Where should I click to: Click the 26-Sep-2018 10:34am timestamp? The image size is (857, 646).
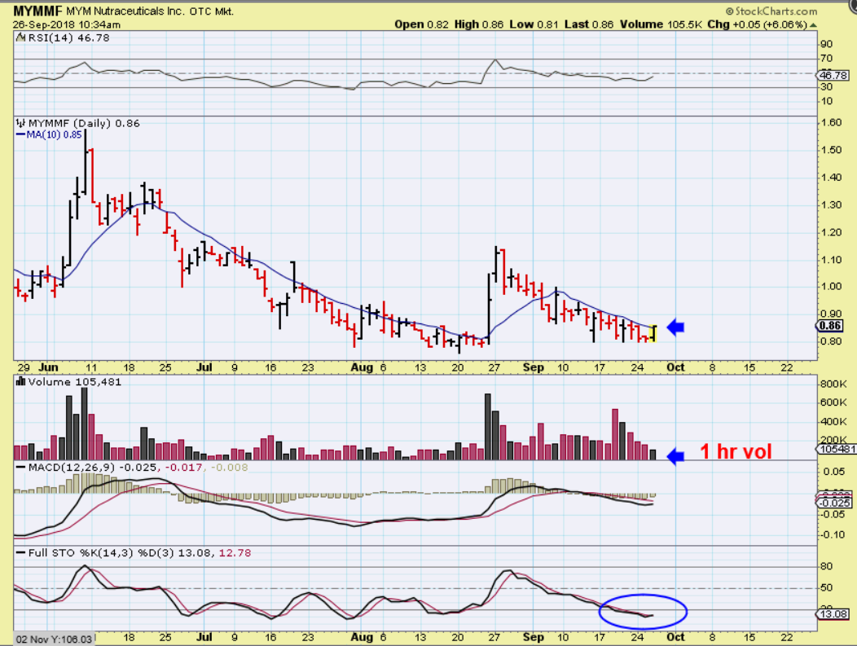point(67,24)
